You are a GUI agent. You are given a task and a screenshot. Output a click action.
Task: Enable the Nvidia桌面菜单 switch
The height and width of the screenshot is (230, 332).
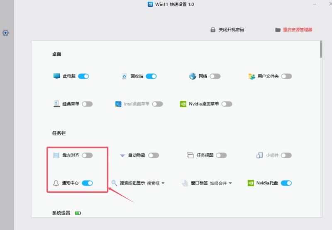[x=227, y=104]
